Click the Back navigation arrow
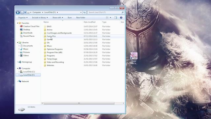This screenshot has height=119, width=211. click(x=18, y=13)
